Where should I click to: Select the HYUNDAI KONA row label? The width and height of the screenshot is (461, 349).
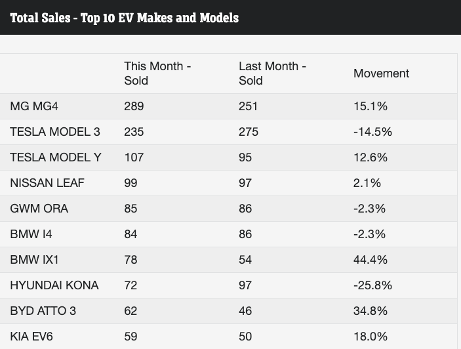pyautogui.click(x=54, y=285)
